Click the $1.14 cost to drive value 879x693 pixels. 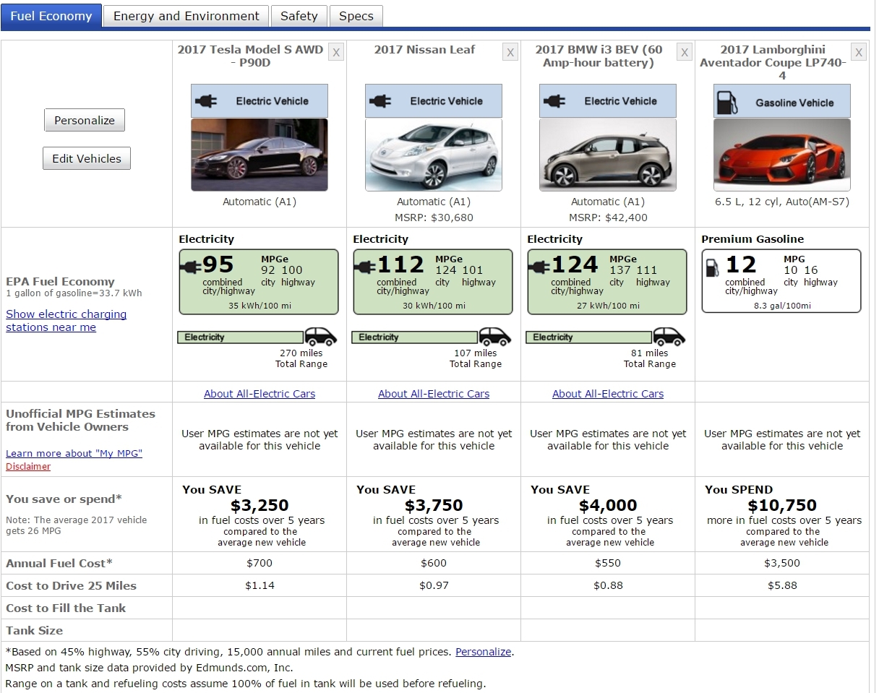pyautogui.click(x=260, y=585)
